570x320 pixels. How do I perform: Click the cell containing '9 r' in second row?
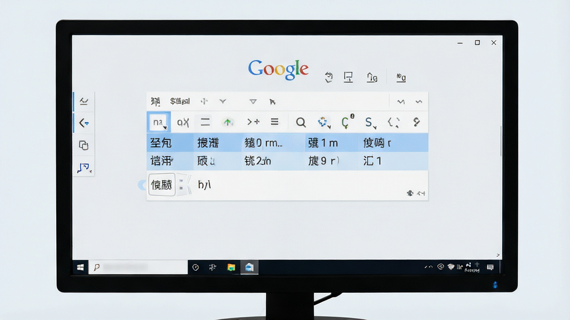(331, 161)
